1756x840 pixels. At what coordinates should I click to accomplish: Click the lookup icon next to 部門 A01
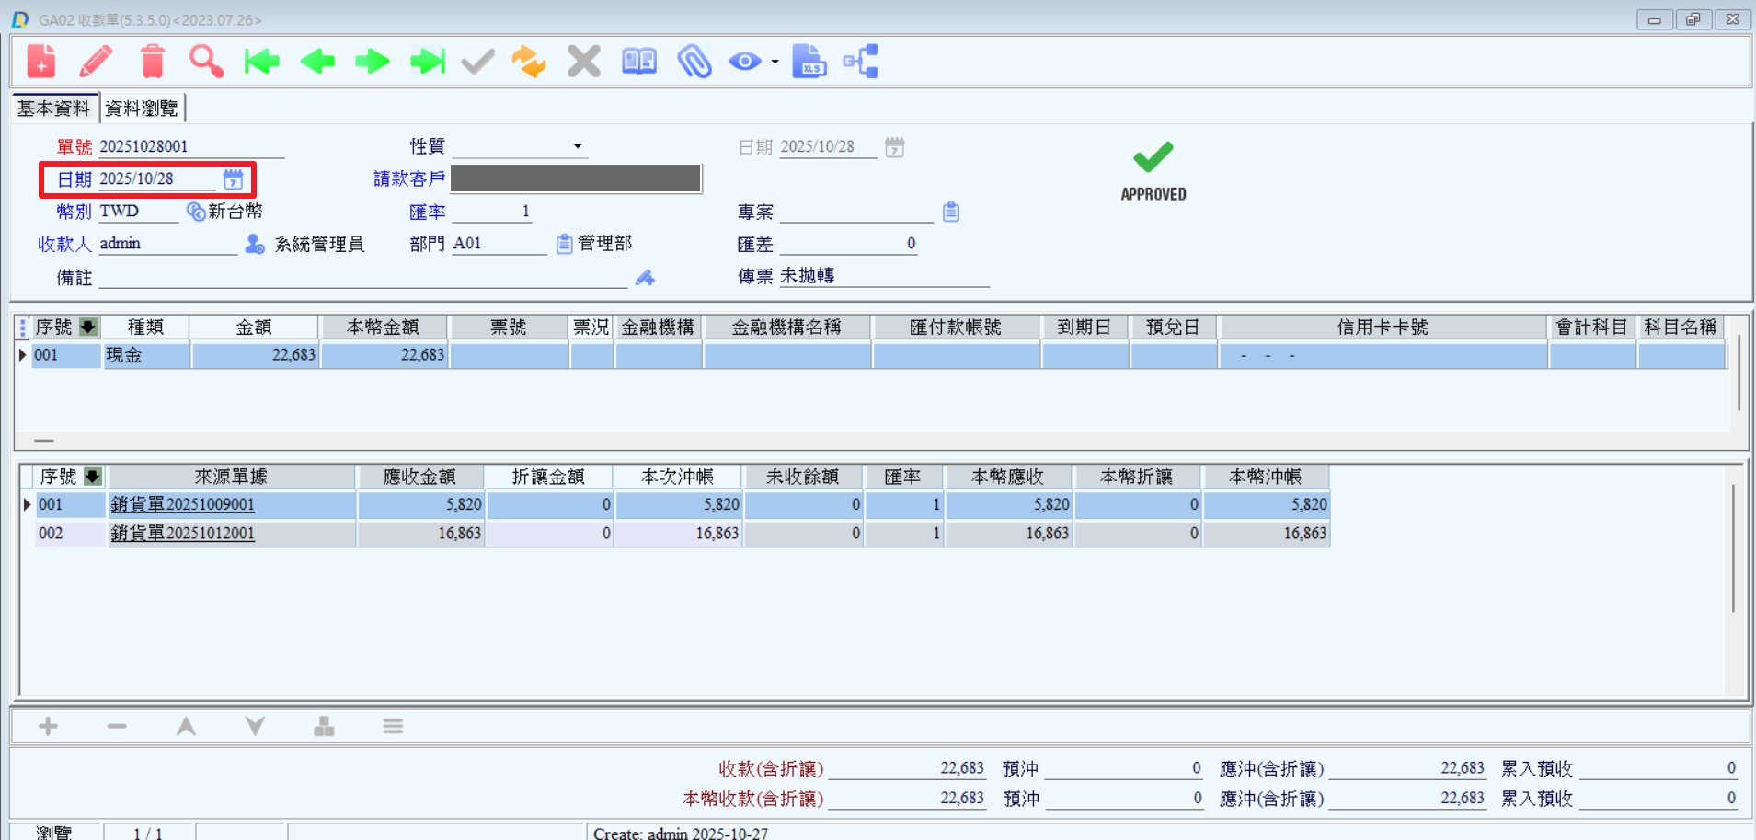(564, 244)
